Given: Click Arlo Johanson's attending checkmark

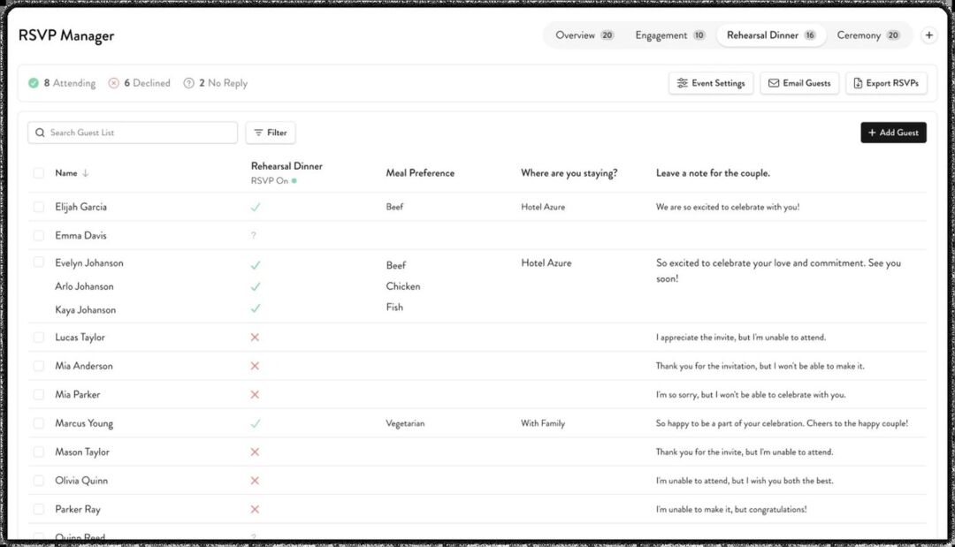Looking at the screenshot, I should [x=256, y=286].
